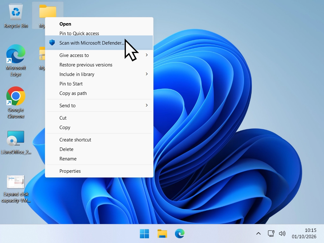Image resolution: width=324 pixels, height=243 pixels.
Task: Choose Scan with Microsoft Defender
Action: click(x=99, y=43)
